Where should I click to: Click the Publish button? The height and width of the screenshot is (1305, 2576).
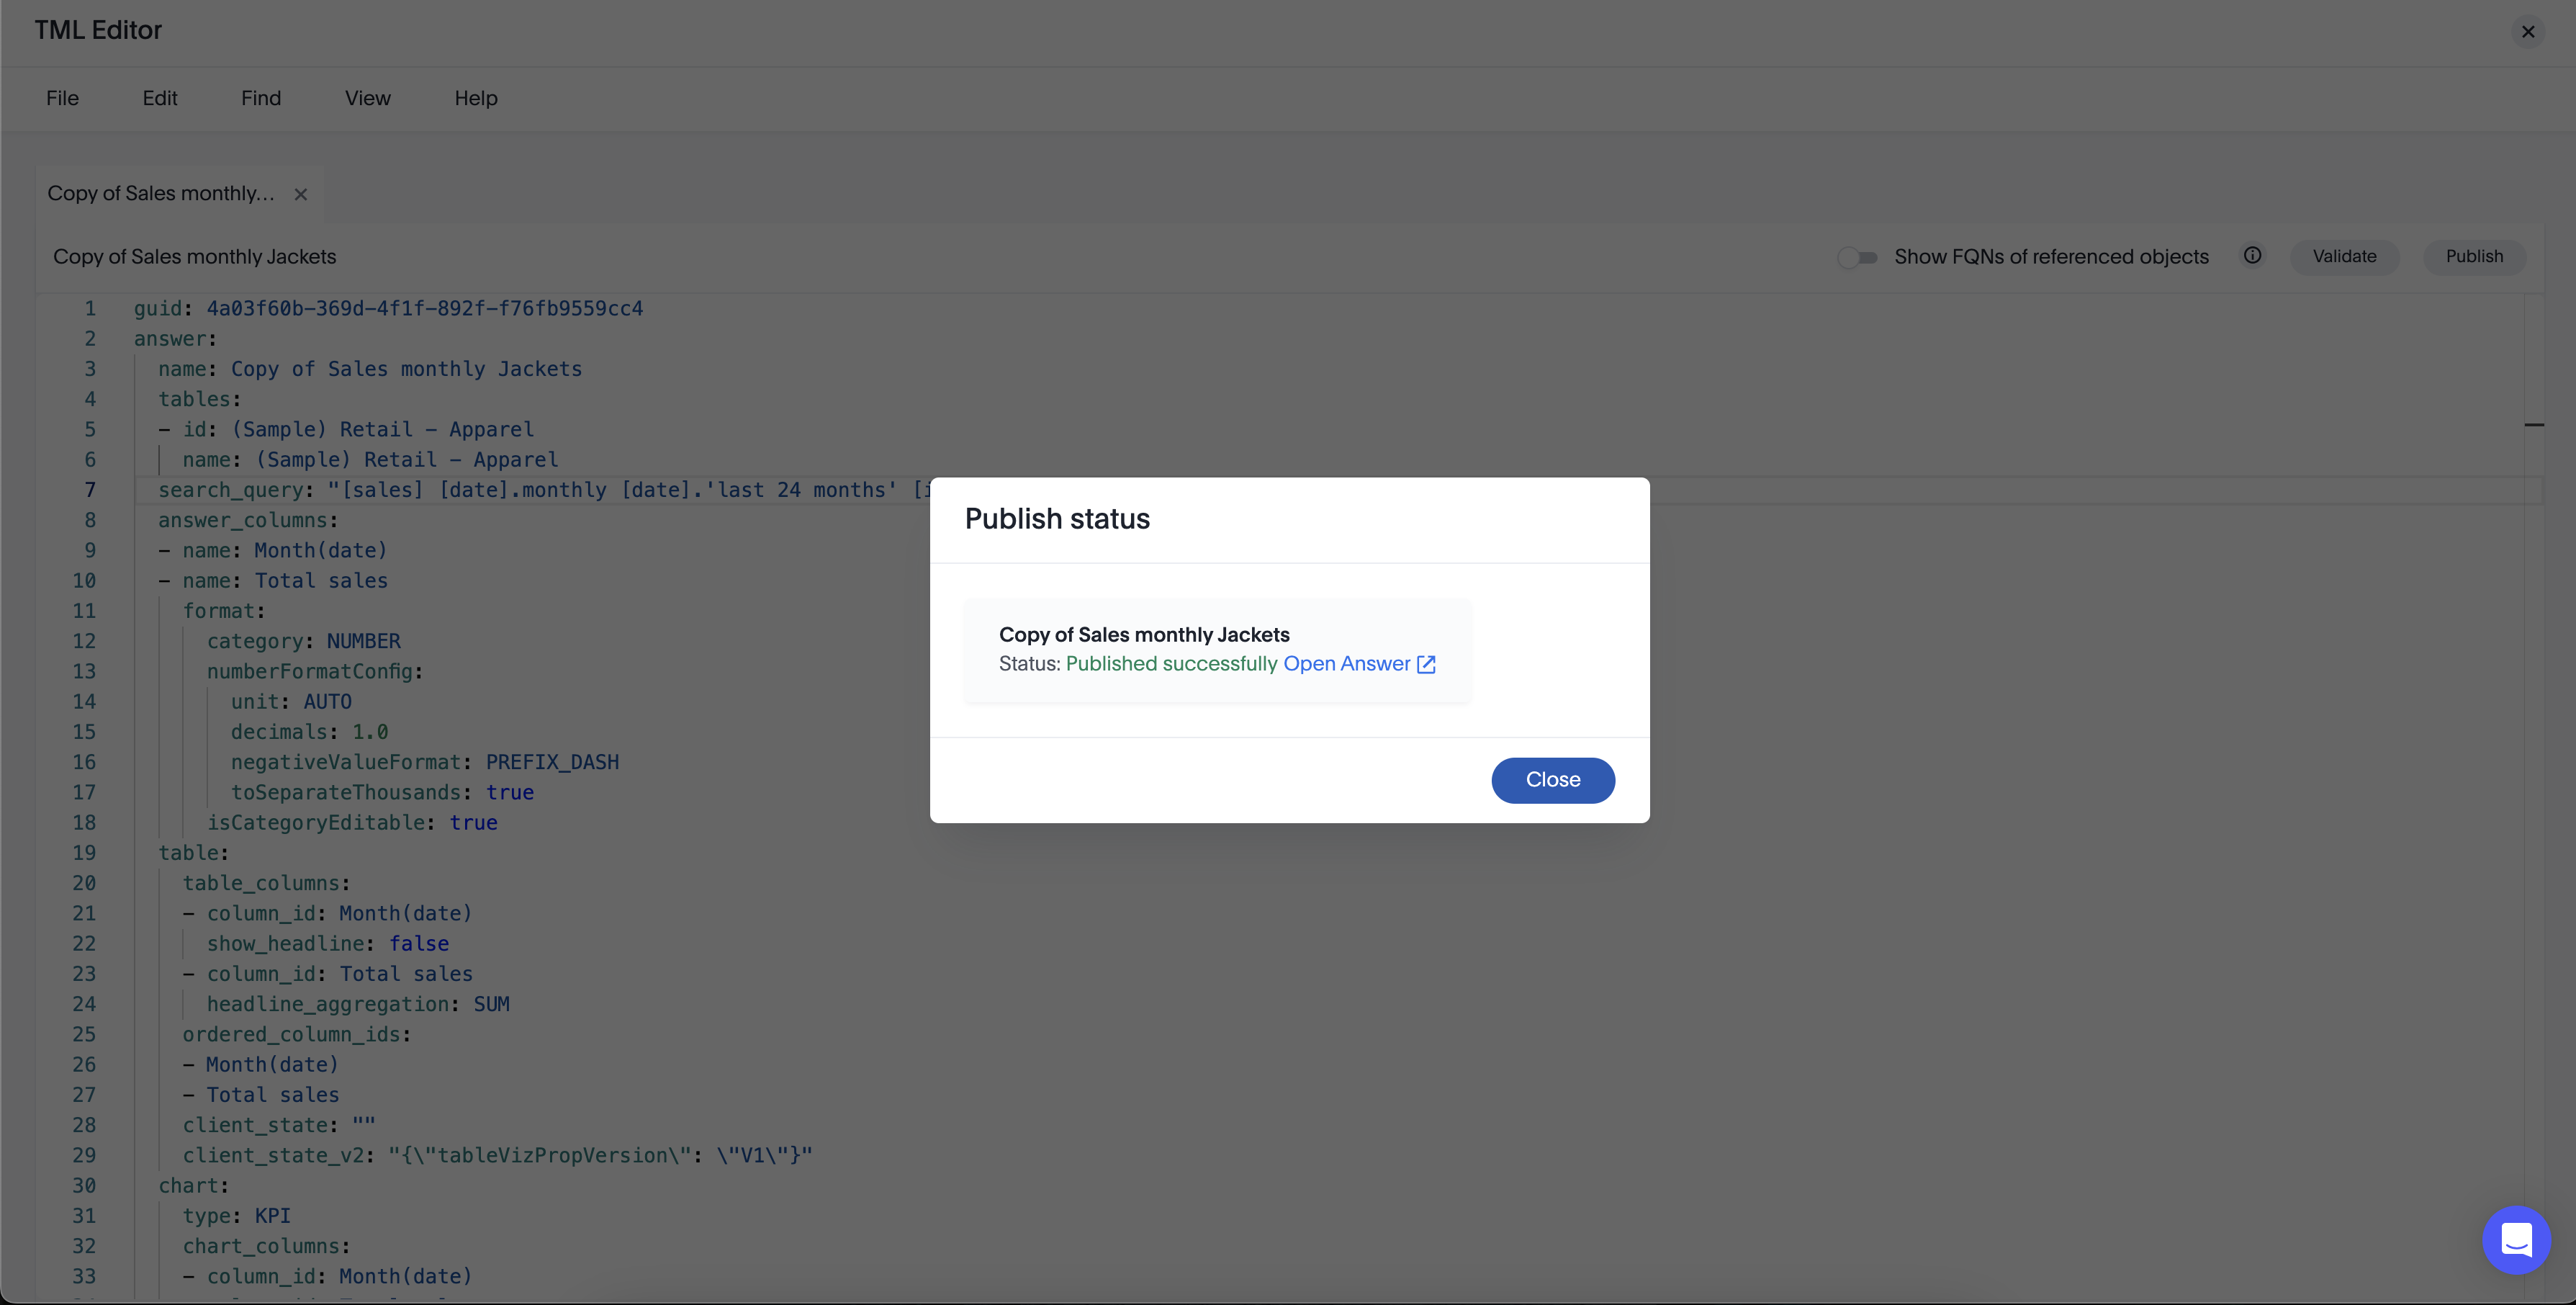[x=2475, y=256]
